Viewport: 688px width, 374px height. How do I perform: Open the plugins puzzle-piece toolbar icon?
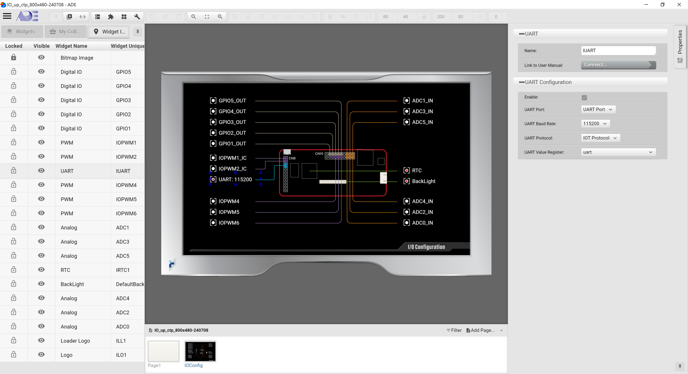tap(111, 16)
